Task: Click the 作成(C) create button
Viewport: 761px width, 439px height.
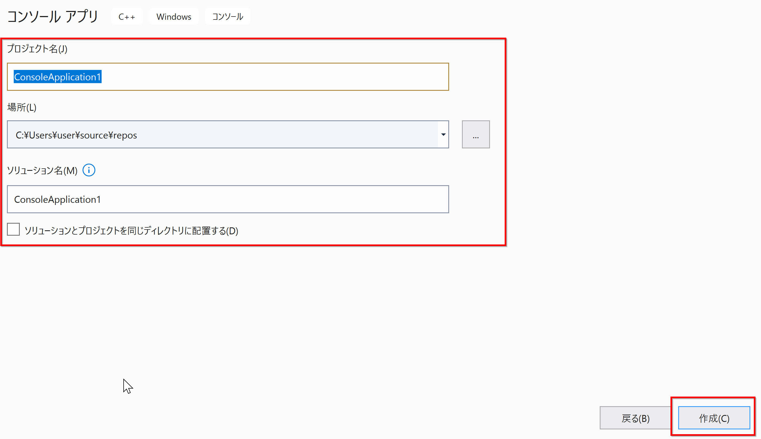Action: pyautogui.click(x=714, y=418)
